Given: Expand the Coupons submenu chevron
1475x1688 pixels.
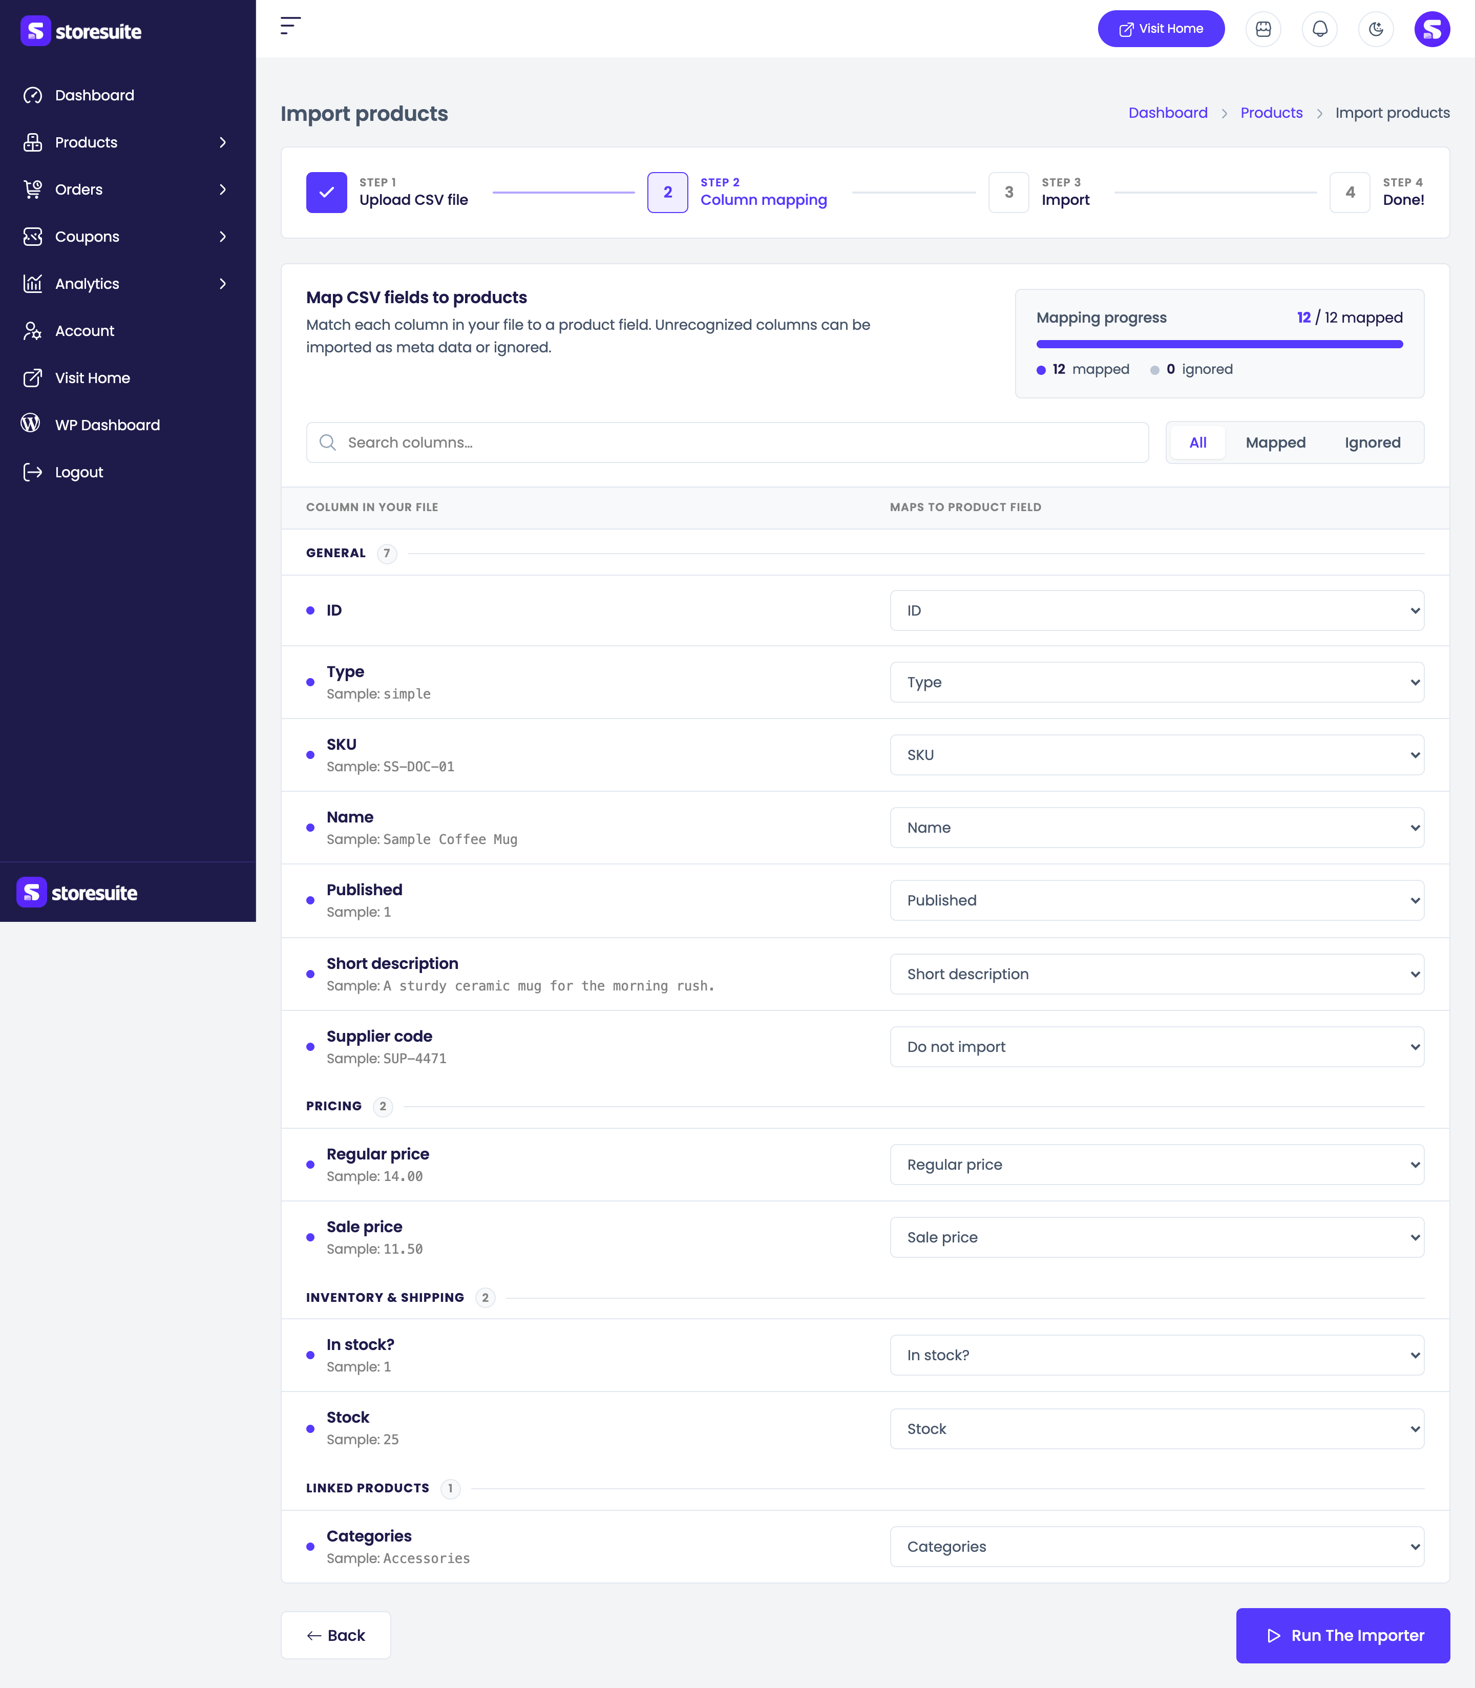Looking at the screenshot, I should click(223, 237).
